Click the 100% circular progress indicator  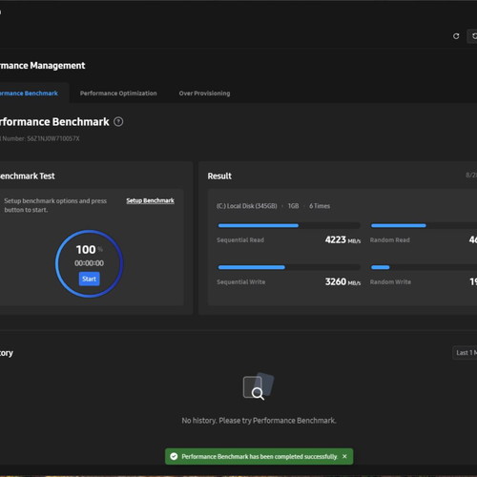[89, 264]
